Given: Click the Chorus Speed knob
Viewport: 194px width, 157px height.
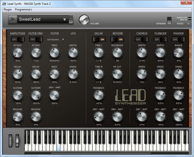Looking at the screenshot, I should [x=142, y=74].
